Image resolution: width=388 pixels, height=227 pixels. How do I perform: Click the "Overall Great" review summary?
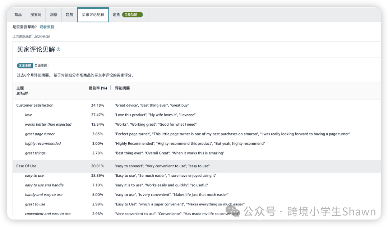[x=157, y=153]
